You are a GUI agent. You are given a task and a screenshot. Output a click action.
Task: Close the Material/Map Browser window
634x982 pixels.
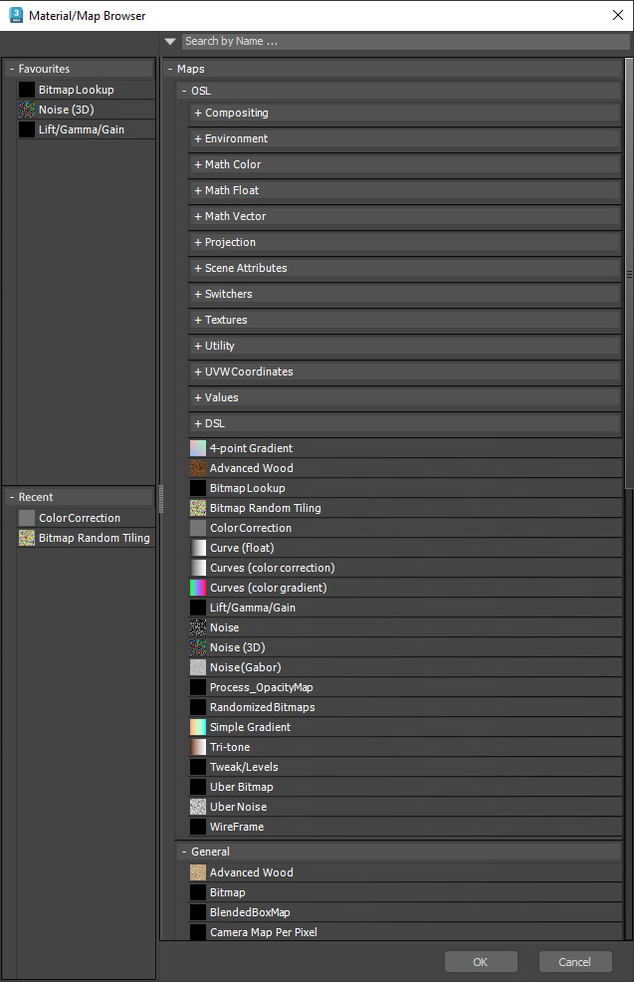click(x=618, y=15)
